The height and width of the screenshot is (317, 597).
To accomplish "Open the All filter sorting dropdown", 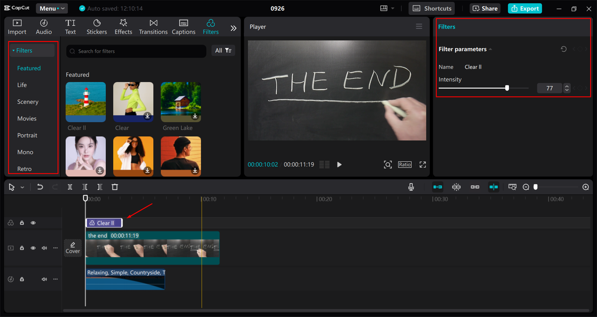I will [x=223, y=50].
